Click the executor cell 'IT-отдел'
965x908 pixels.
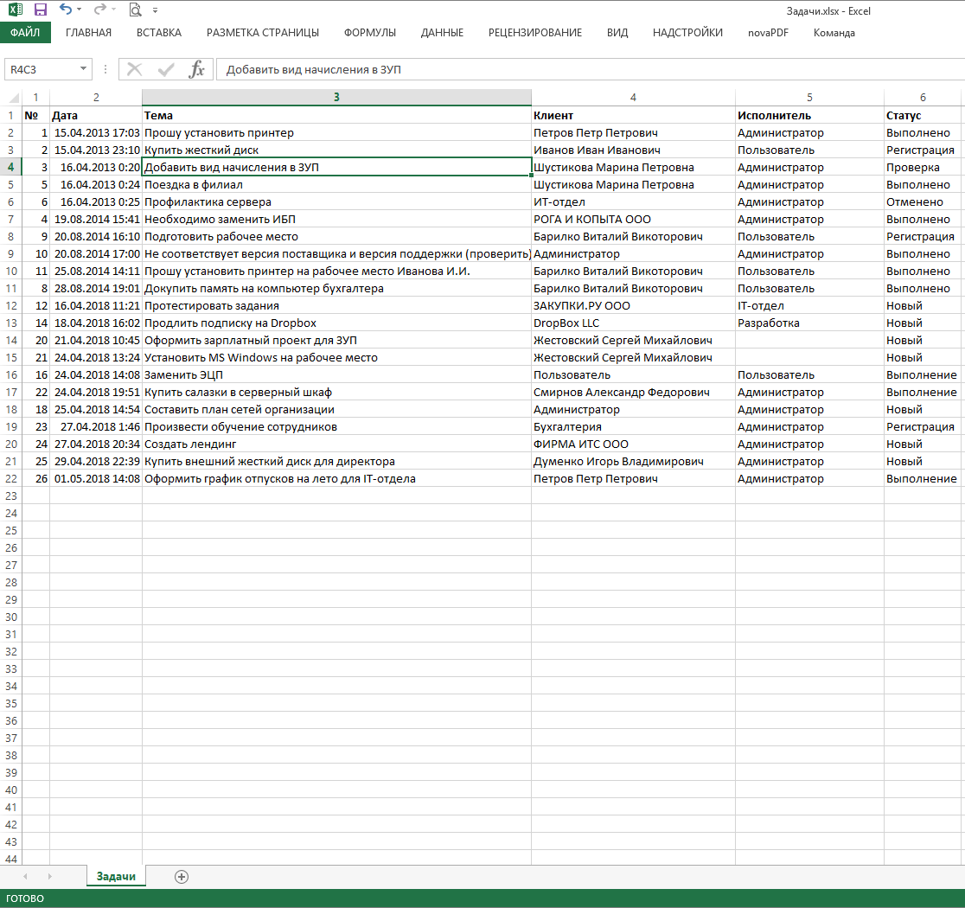coord(810,305)
